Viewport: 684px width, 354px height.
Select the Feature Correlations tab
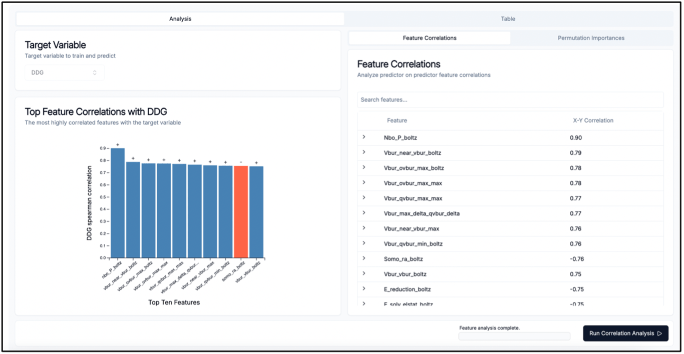[x=430, y=38]
